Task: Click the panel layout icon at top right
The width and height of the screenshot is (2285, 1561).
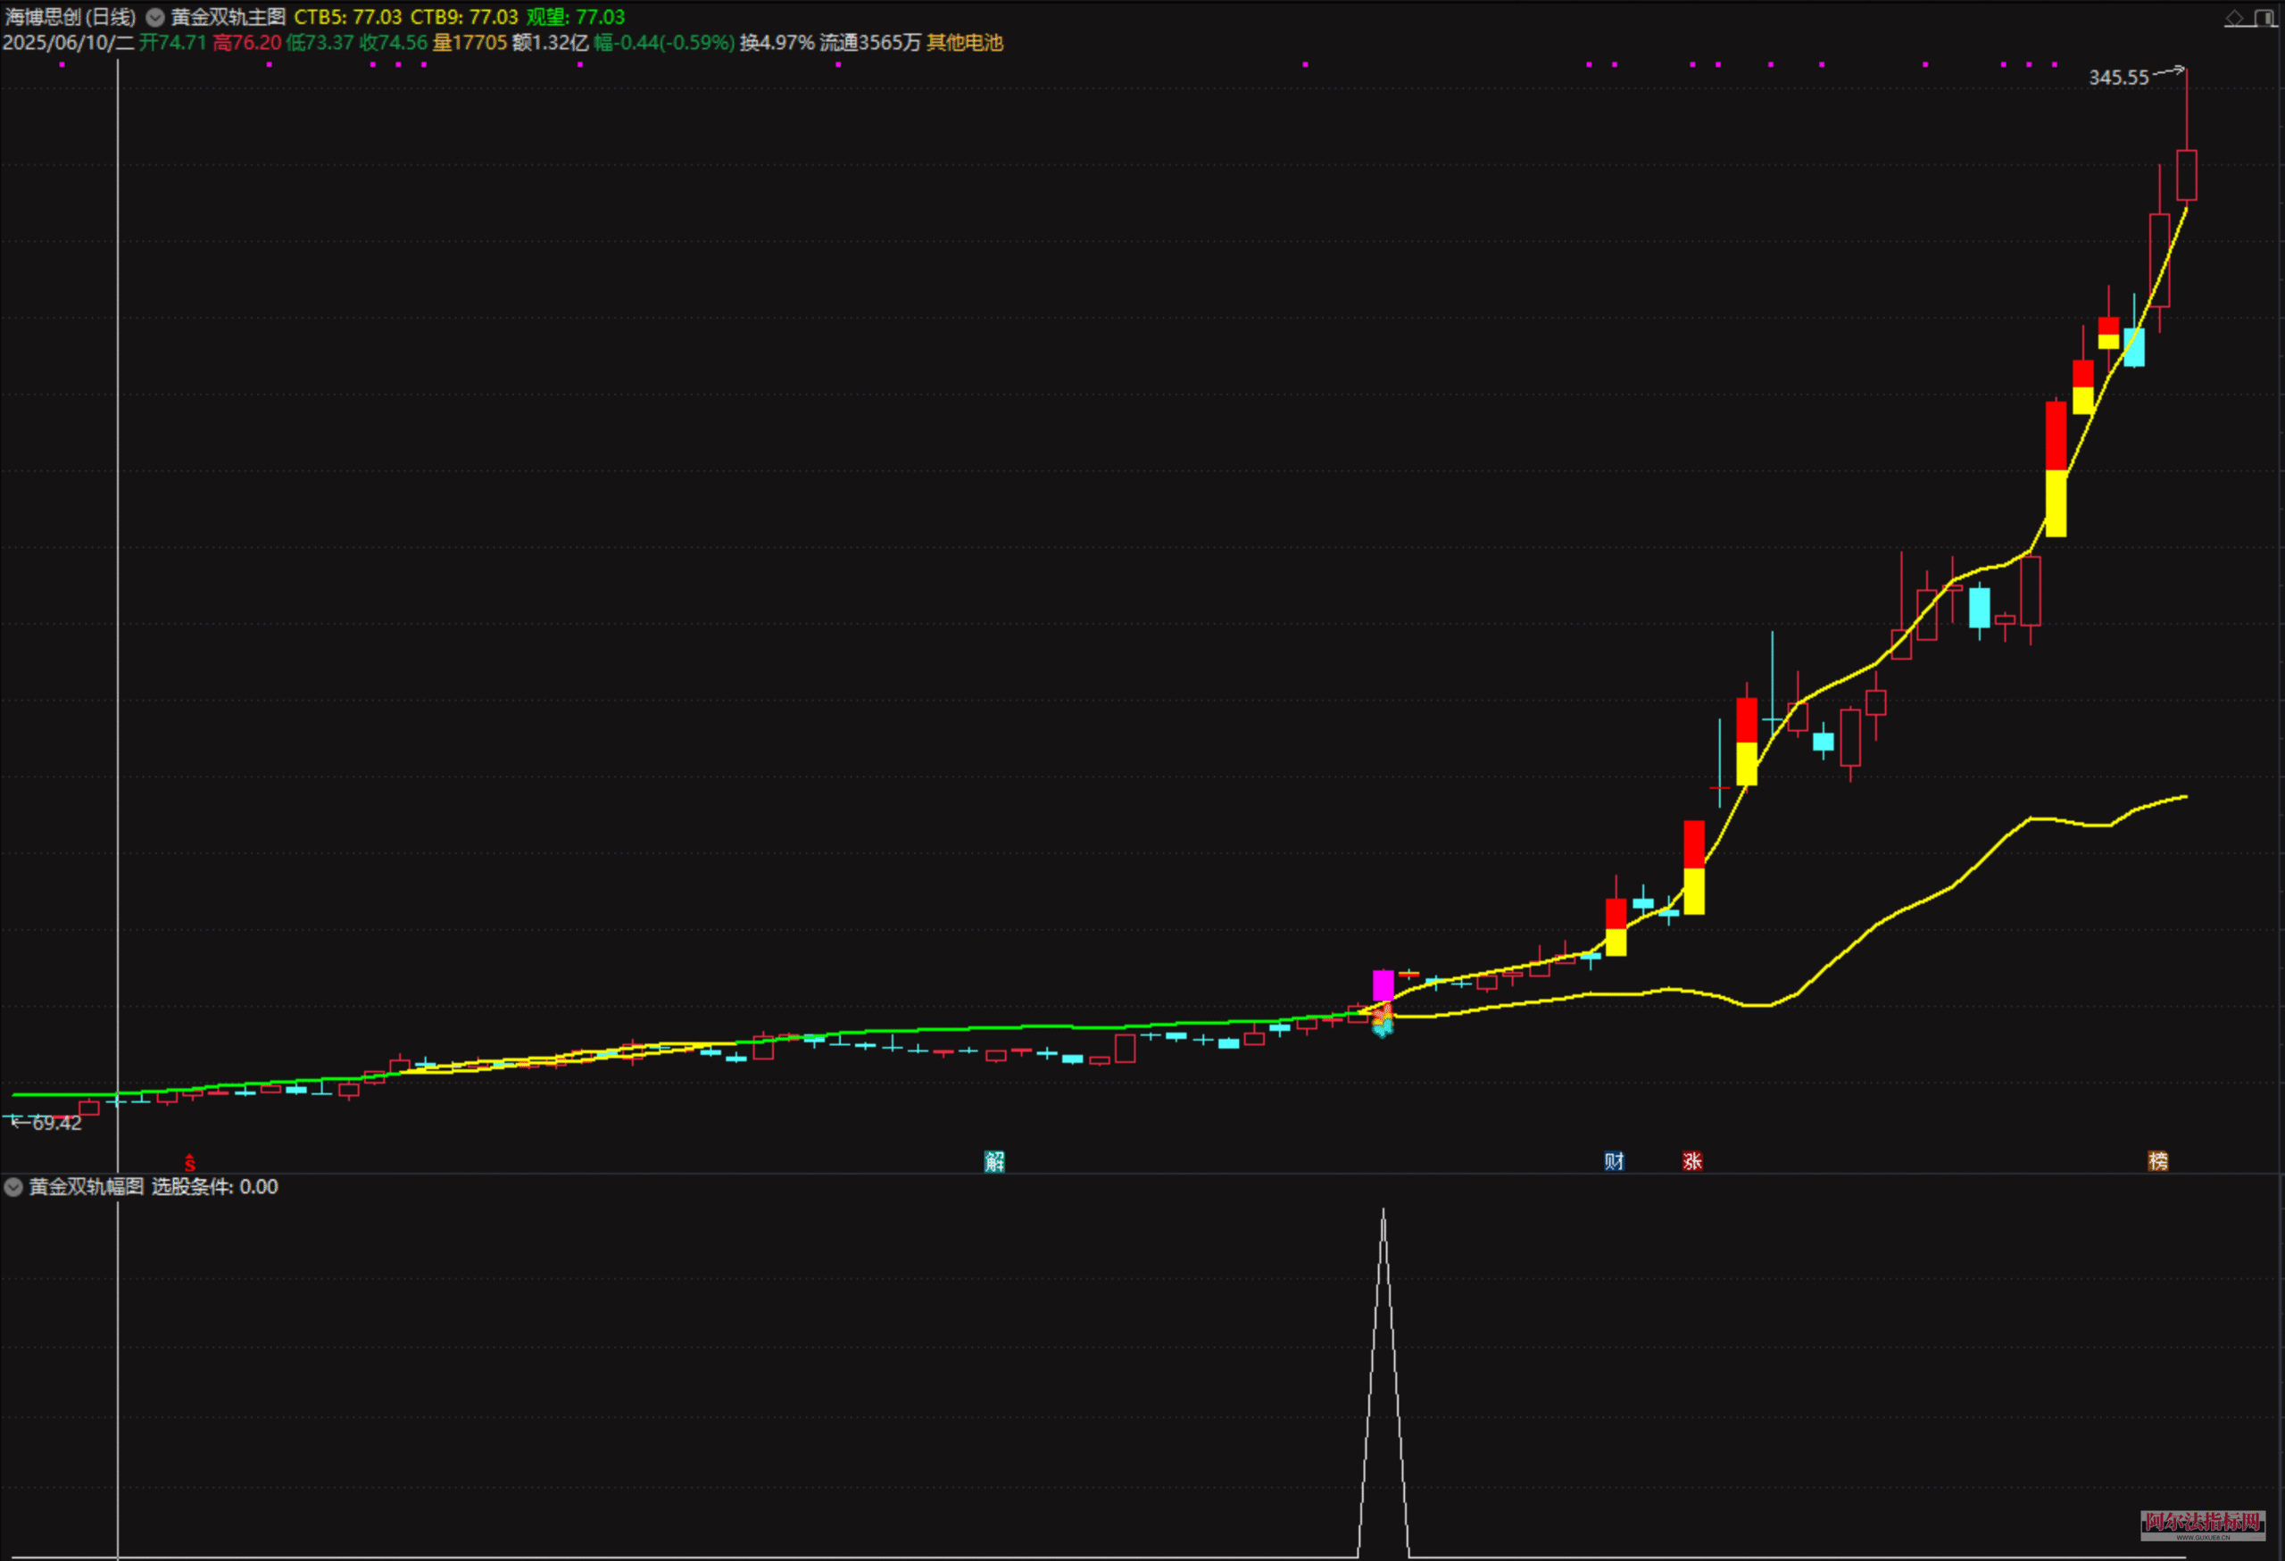Action: [x=2264, y=18]
